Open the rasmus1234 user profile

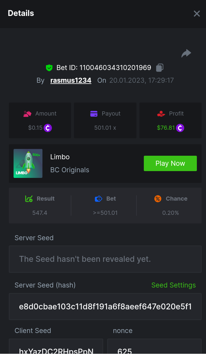point(71,80)
